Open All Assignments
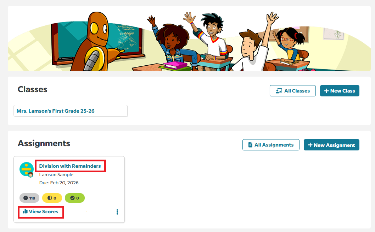Image resolution: width=375 pixels, height=232 pixels. tap(271, 145)
